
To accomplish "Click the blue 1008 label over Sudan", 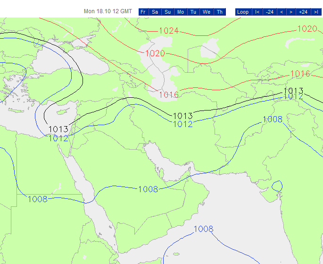I will coord(38,199).
